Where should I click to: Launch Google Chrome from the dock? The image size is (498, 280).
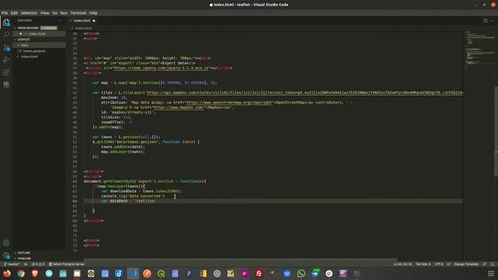21,273
